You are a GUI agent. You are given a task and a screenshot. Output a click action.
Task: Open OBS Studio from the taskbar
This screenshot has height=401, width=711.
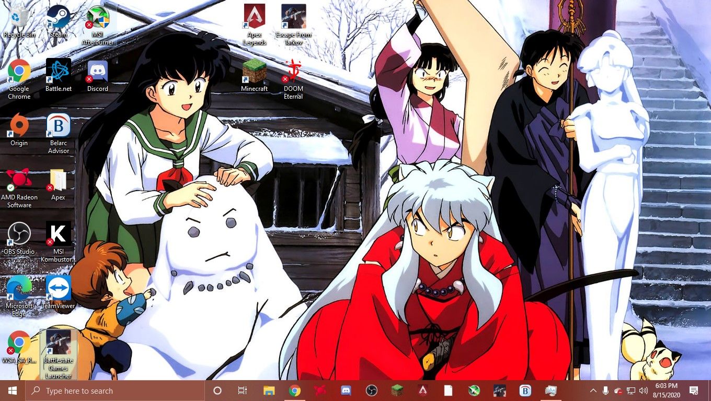point(371,390)
